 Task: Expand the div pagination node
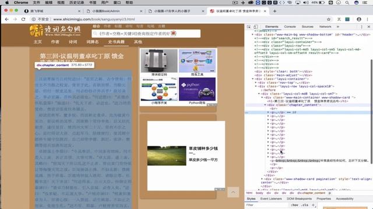point(262,179)
